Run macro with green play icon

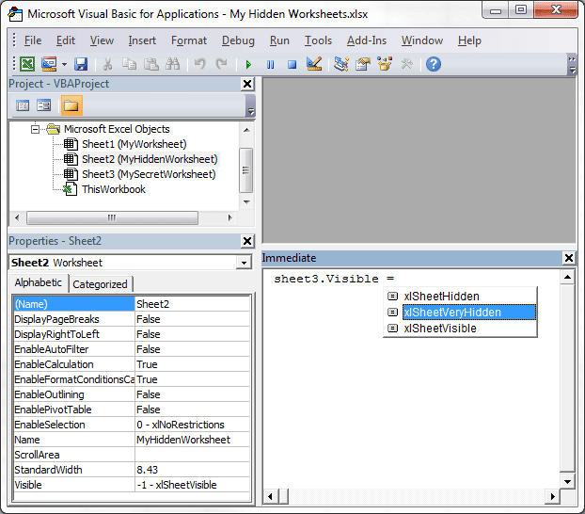pos(248,65)
